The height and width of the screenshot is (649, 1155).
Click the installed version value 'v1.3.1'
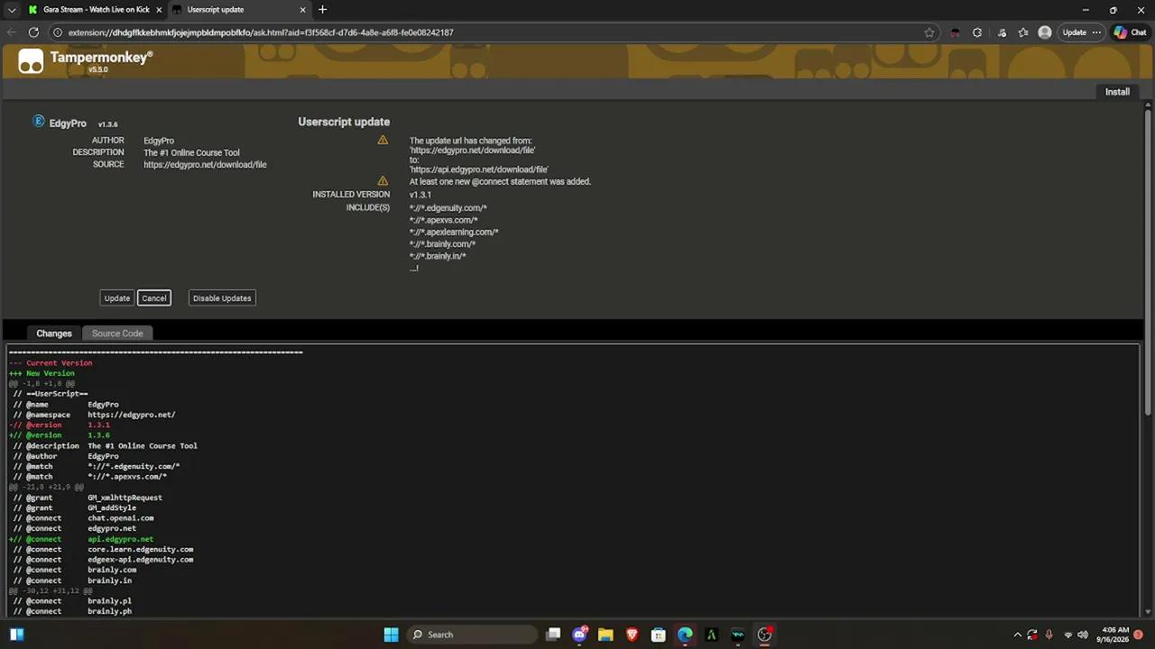[420, 195]
